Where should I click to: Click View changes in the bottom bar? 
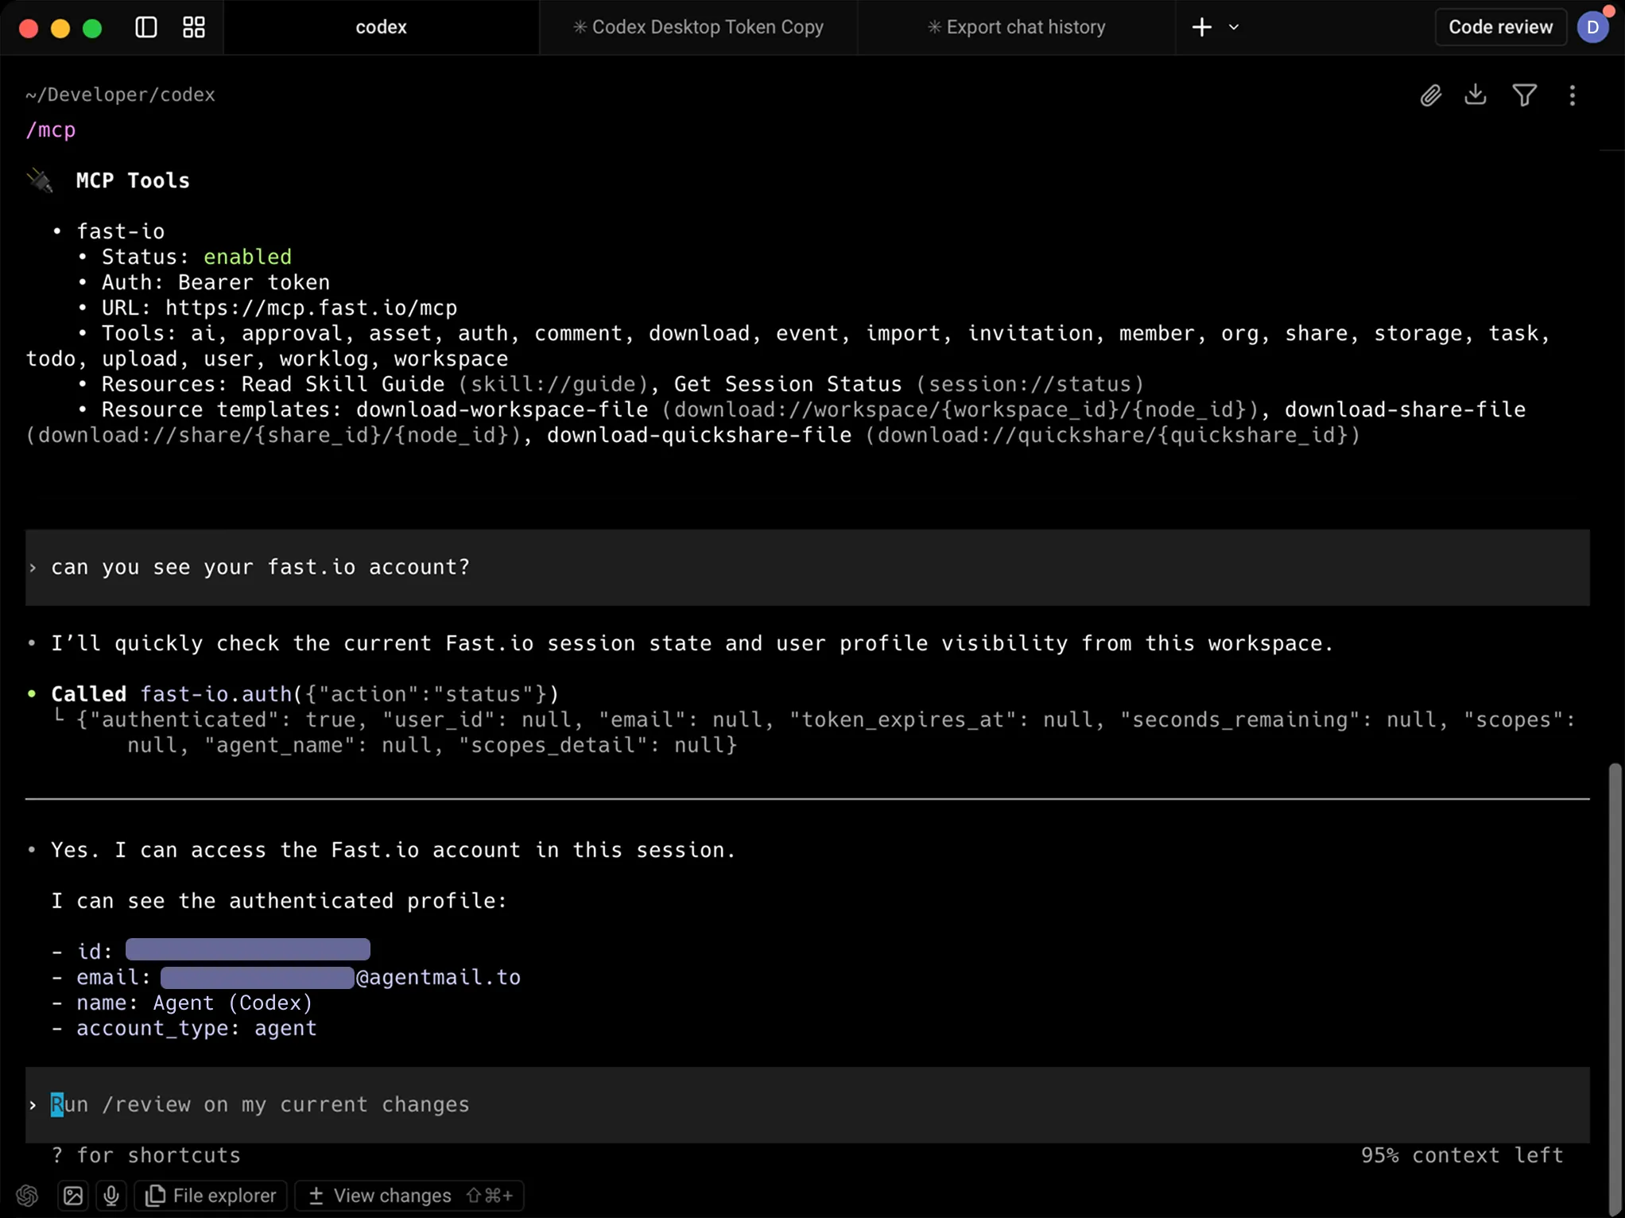pos(388,1196)
